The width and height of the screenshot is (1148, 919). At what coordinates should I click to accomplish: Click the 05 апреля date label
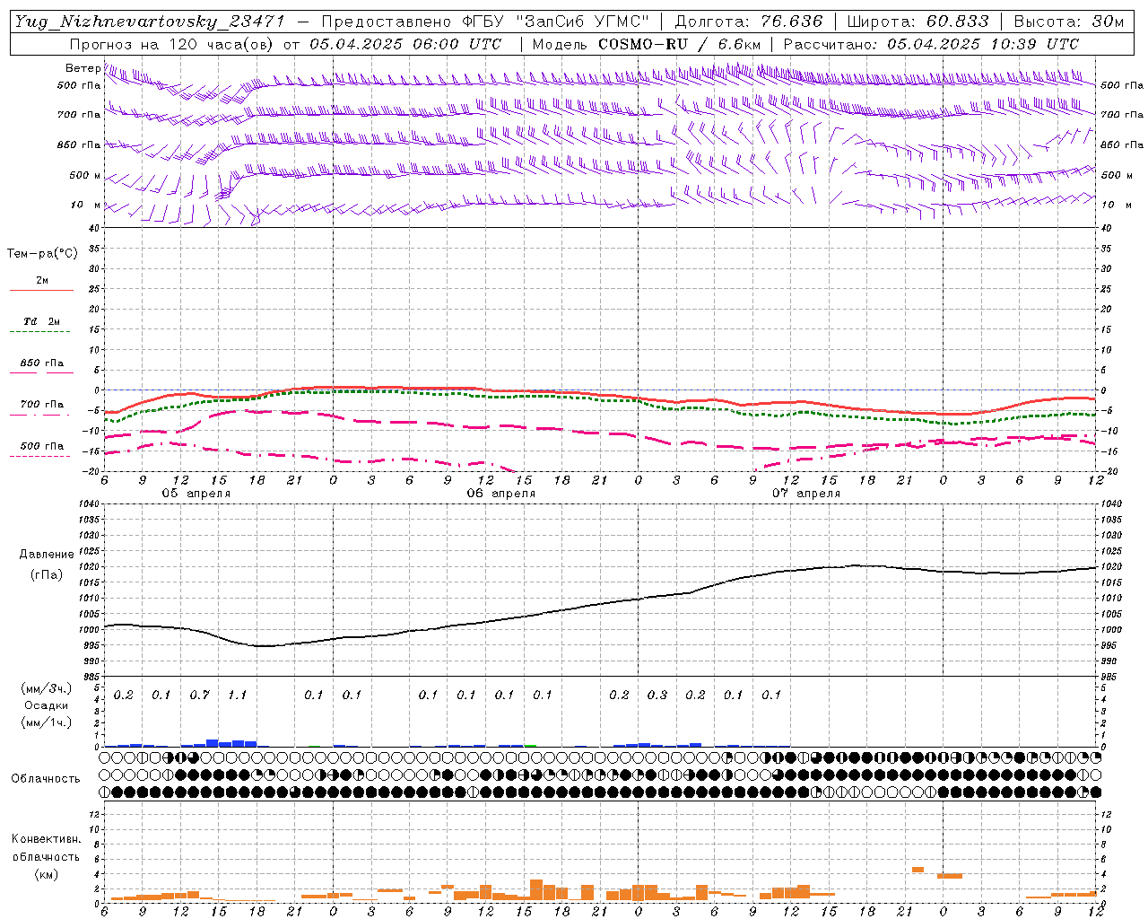[x=196, y=494]
